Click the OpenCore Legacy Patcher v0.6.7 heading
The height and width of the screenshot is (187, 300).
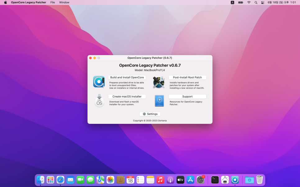(x=150, y=65)
